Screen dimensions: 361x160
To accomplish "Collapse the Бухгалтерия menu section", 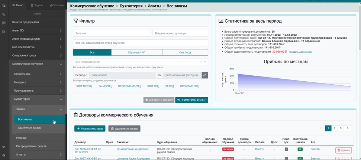I will 38,99.
